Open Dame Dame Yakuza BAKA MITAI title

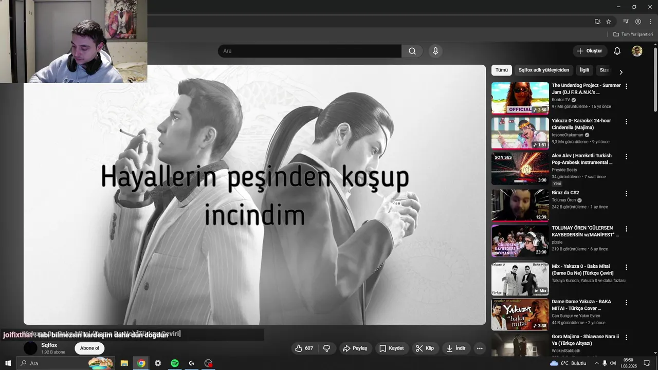click(581, 305)
